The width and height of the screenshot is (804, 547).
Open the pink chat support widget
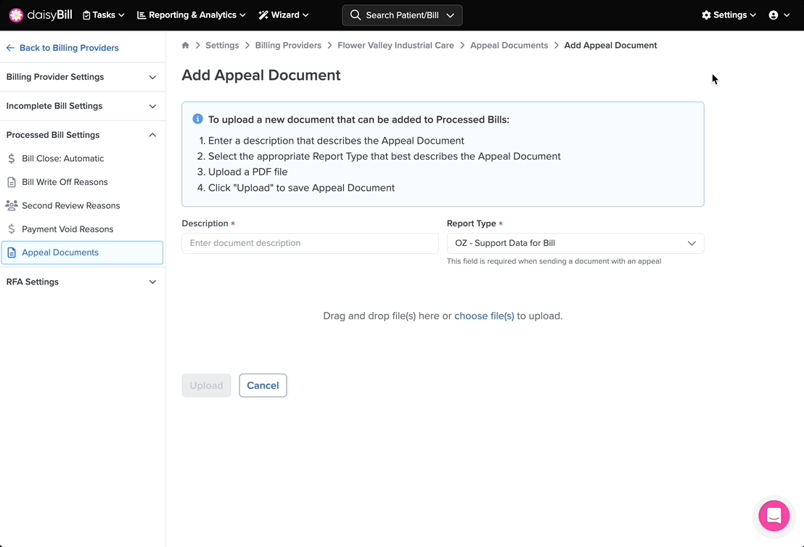click(774, 516)
